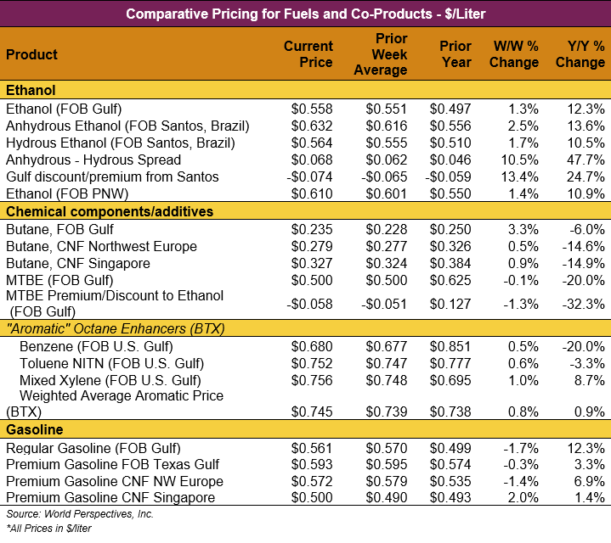
Task: Select the 'Product' column header
Action: (x=32, y=54)
